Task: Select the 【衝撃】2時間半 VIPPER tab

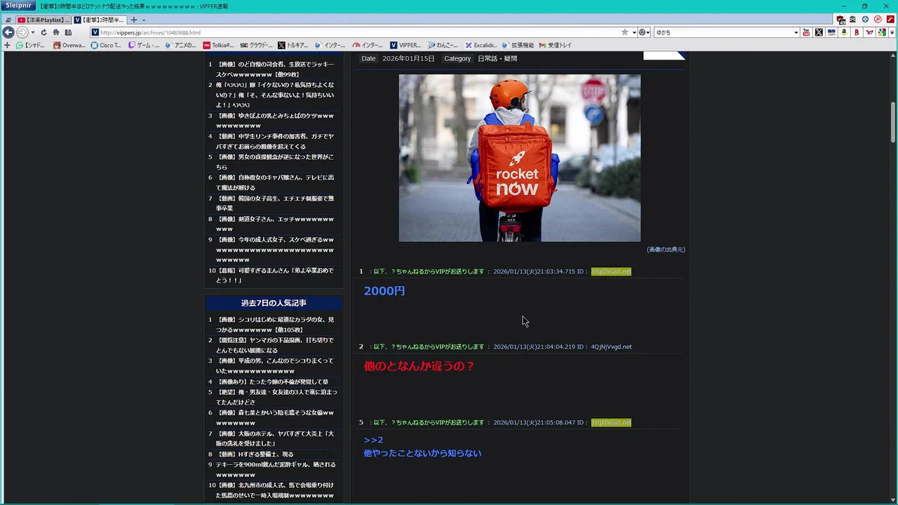Action: [100, 20]
